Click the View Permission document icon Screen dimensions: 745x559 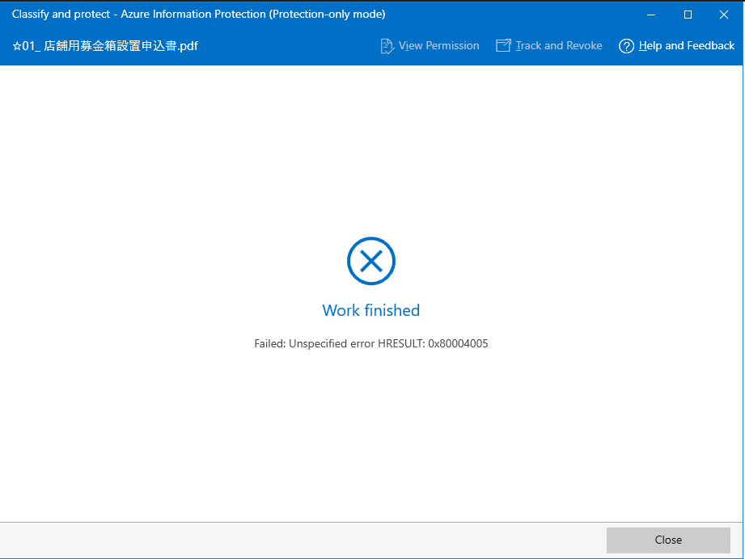387,46
